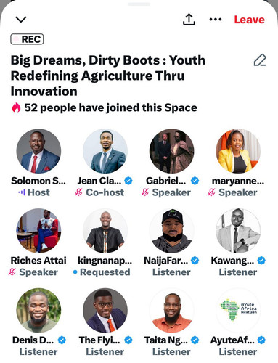Leave the Space
Screen dimensions: 278x363
tap(249, 20)
